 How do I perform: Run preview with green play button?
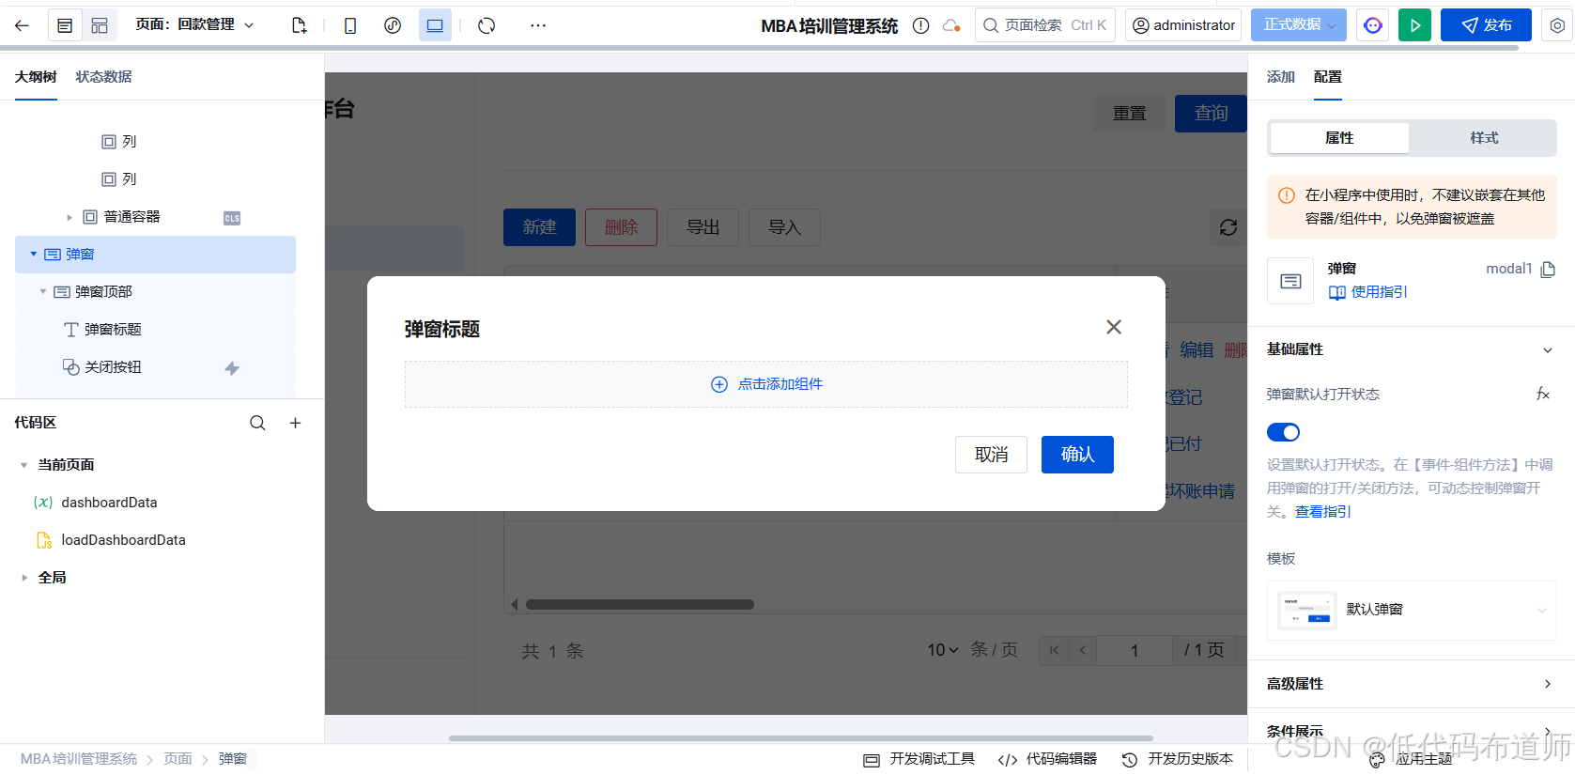point(1414,25)
